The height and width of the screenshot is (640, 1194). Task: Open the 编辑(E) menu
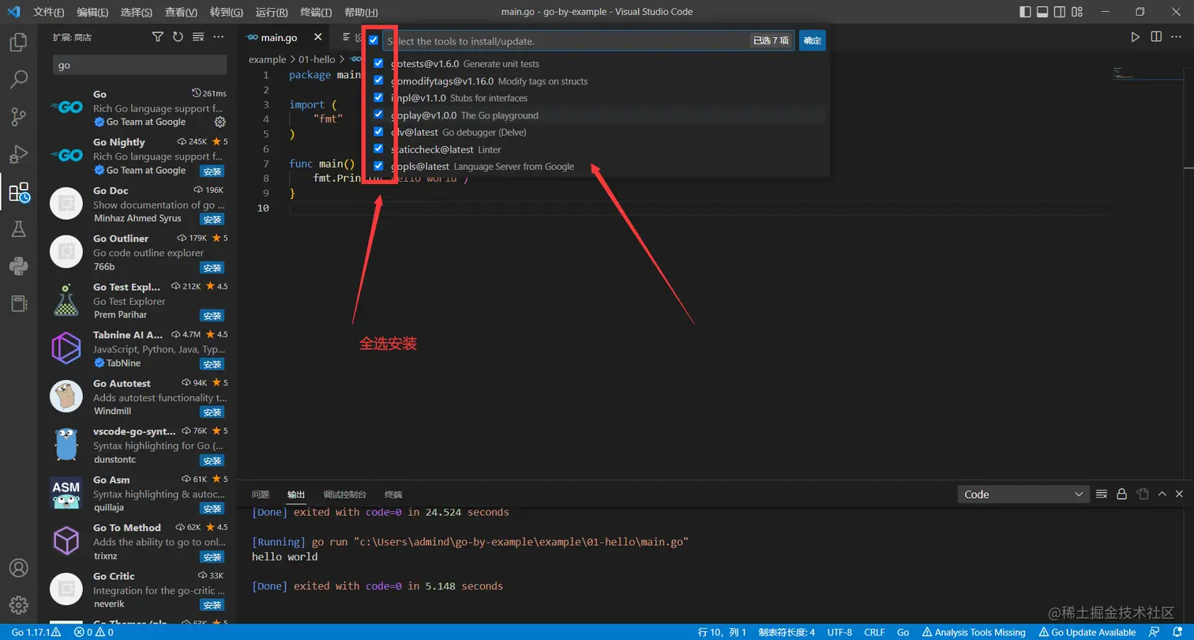tap(93, 12)
